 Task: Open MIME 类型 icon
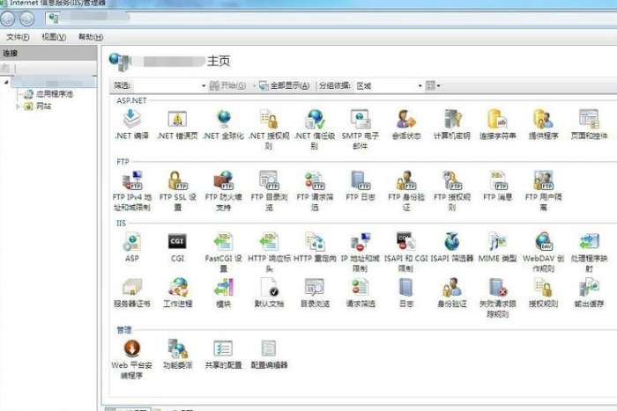point(498,247)
